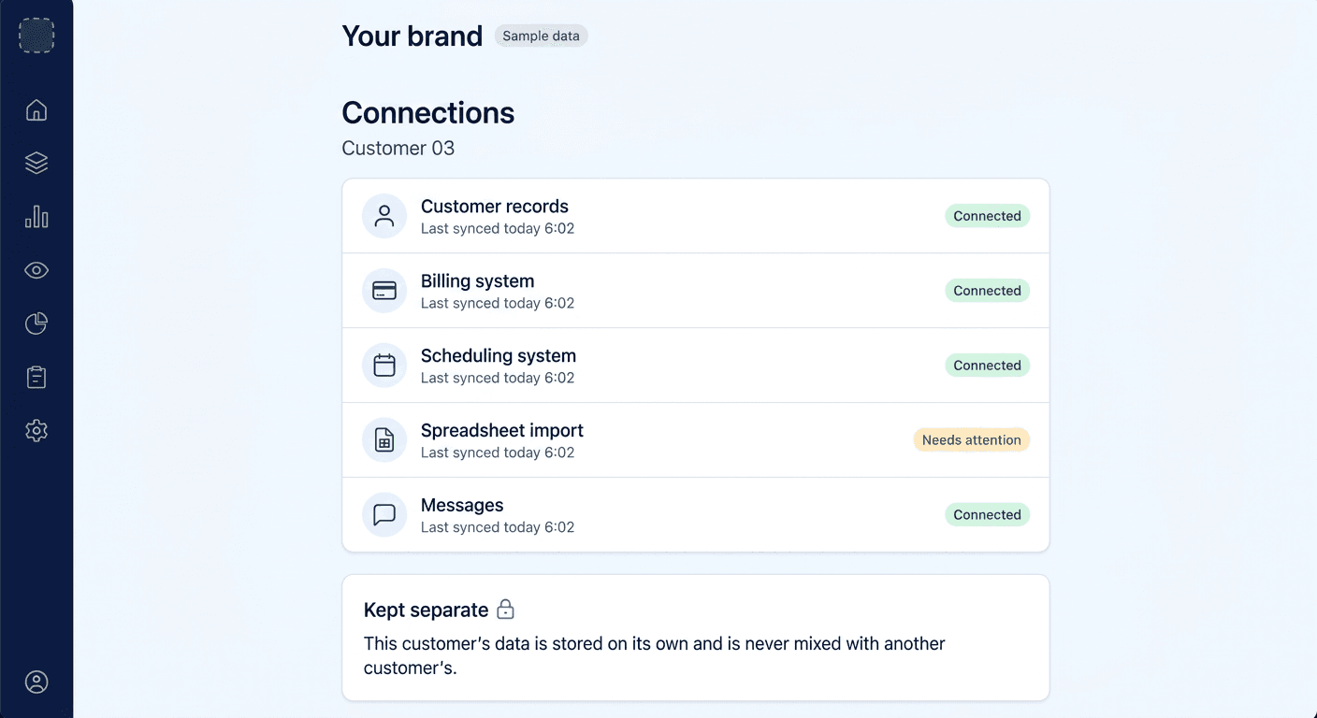Click last synced text under Customer records
Viewport: 1317px width, 718px height.
click(x=498, y=229)
